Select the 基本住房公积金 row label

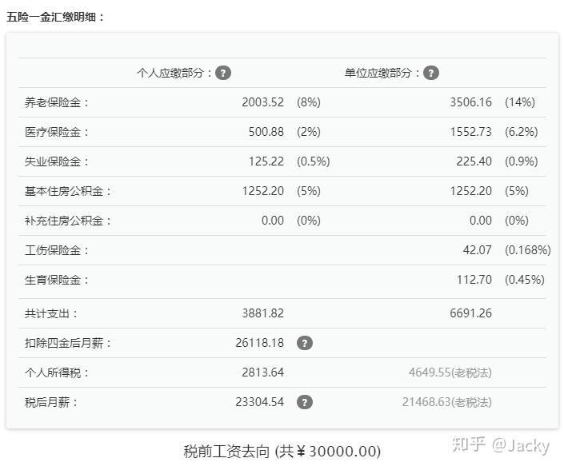pyautogui.click(x=68, y=191)
